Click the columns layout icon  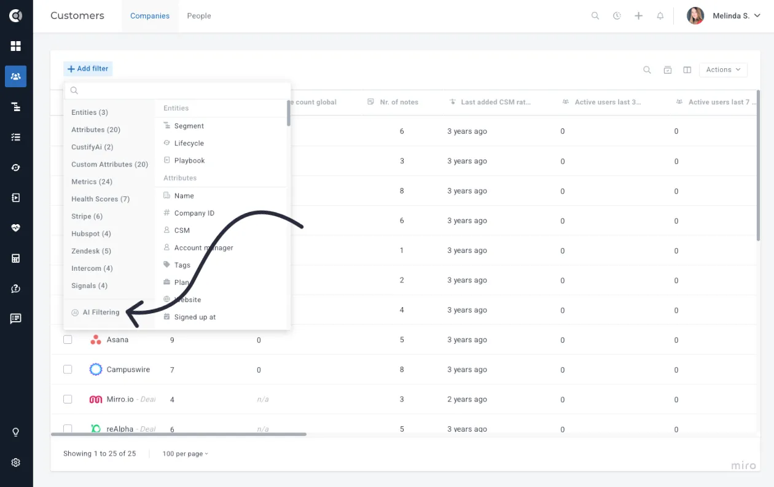(x=687, y=70)
